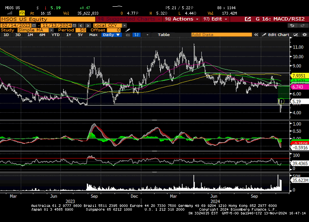Select the Max range tab
Image resolution: width=309 pixels, height=222 pixels.
pos(93,35)
